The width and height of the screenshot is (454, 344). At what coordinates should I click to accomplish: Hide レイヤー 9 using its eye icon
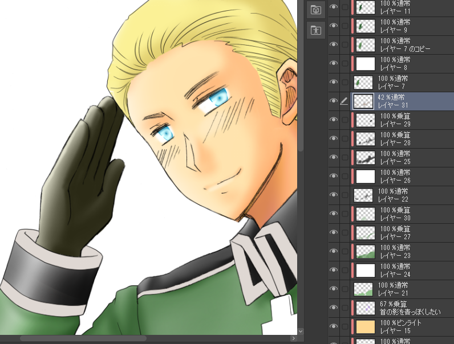coord(334,26)
